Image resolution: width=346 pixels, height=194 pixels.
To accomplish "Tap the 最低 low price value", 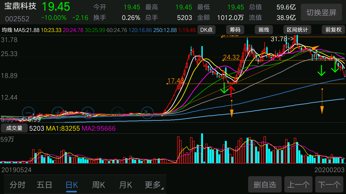I will 236,7.
